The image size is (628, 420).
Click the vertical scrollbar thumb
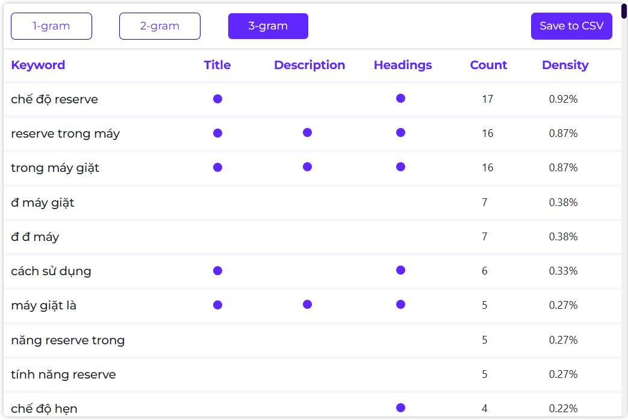[624, 10]
